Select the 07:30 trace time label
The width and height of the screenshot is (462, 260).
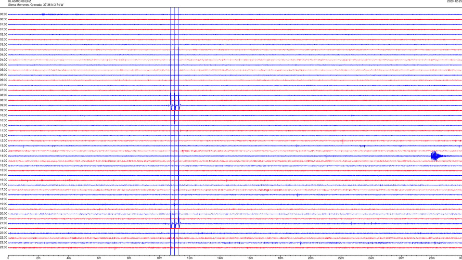[x=3, y=90]
